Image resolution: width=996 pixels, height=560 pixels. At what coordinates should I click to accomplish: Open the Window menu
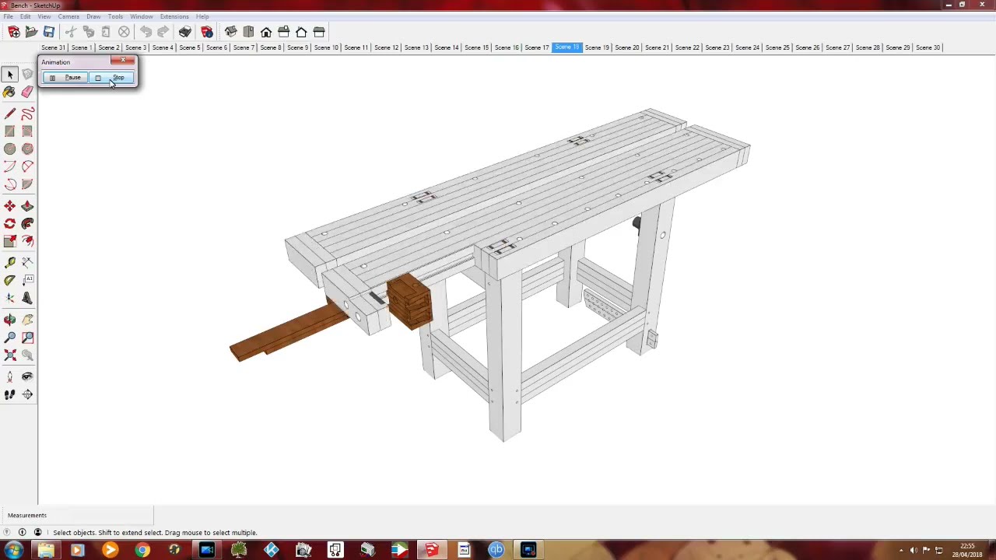(142, 16)
